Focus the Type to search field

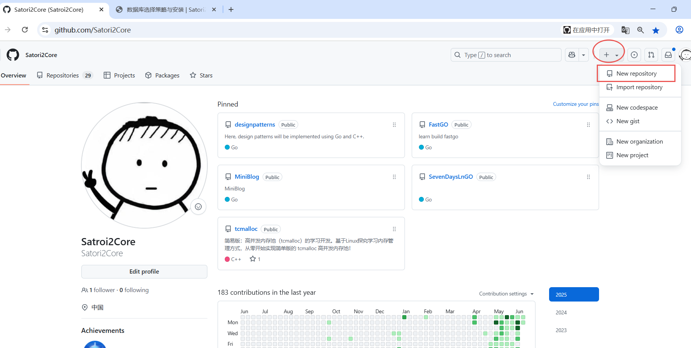pyautogui.click(x=506, y=55)
